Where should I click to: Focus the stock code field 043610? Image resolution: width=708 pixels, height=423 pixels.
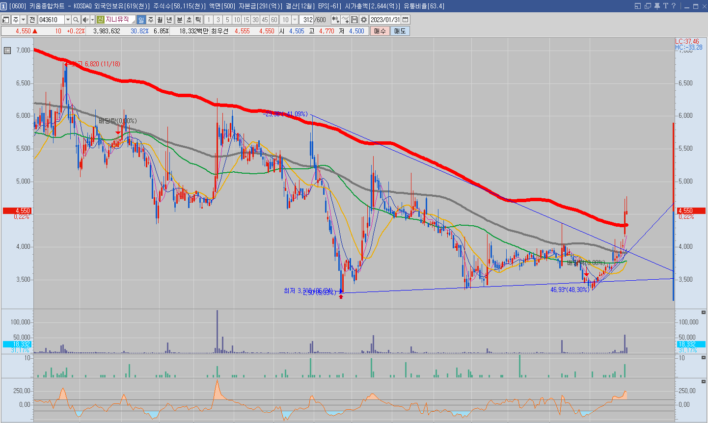[x=51, y=20]
